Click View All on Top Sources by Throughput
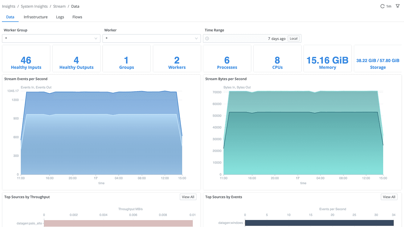This screenshot has height=227, width=404. [188, 197]
